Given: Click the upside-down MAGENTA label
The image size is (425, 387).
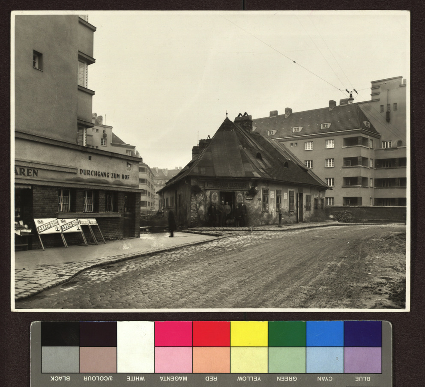Looking at the screenshot, I should [174, 378].
